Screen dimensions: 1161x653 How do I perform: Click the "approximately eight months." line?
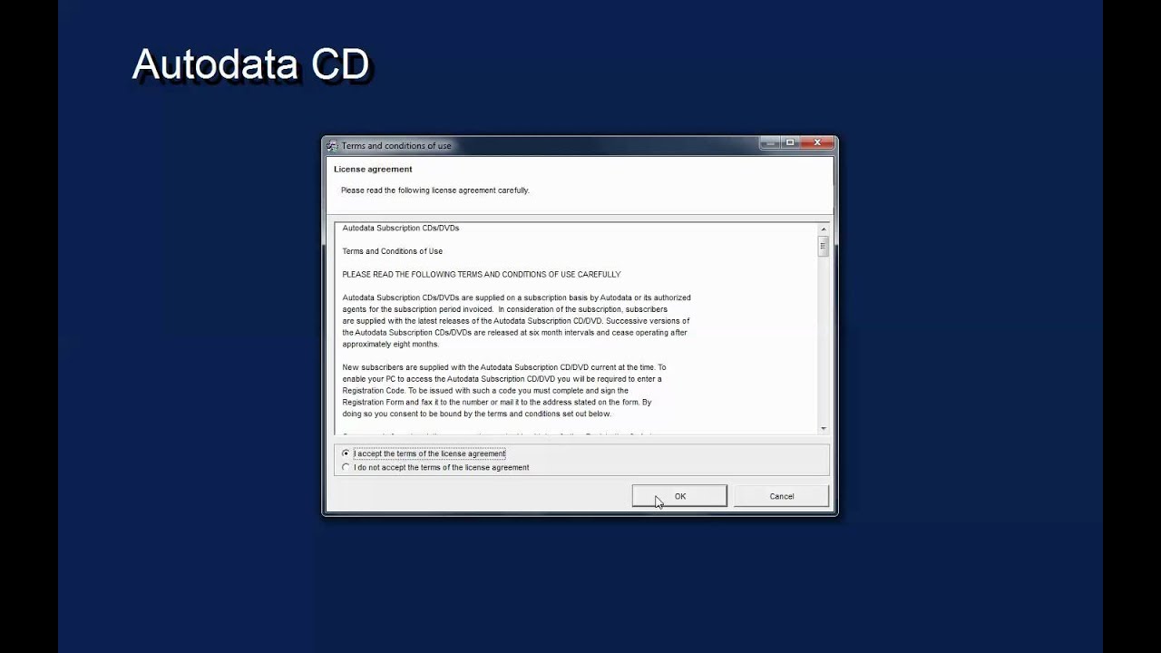tap(391, 344)
